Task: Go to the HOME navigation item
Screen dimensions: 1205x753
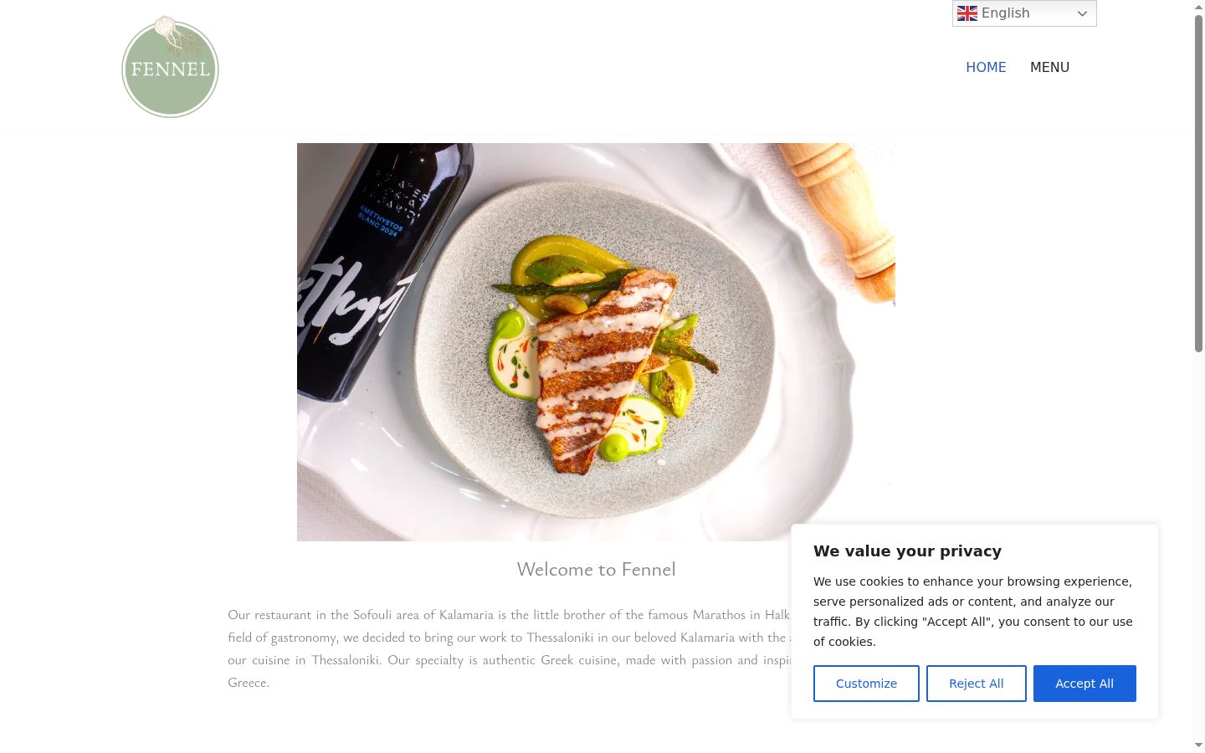Action: 986,67
